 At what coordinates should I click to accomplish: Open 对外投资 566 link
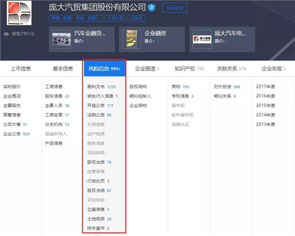coord(227,86)
